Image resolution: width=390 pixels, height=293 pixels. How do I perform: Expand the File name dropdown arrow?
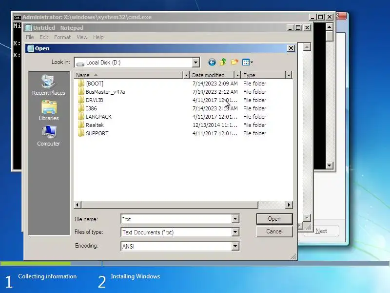point(235,219)
